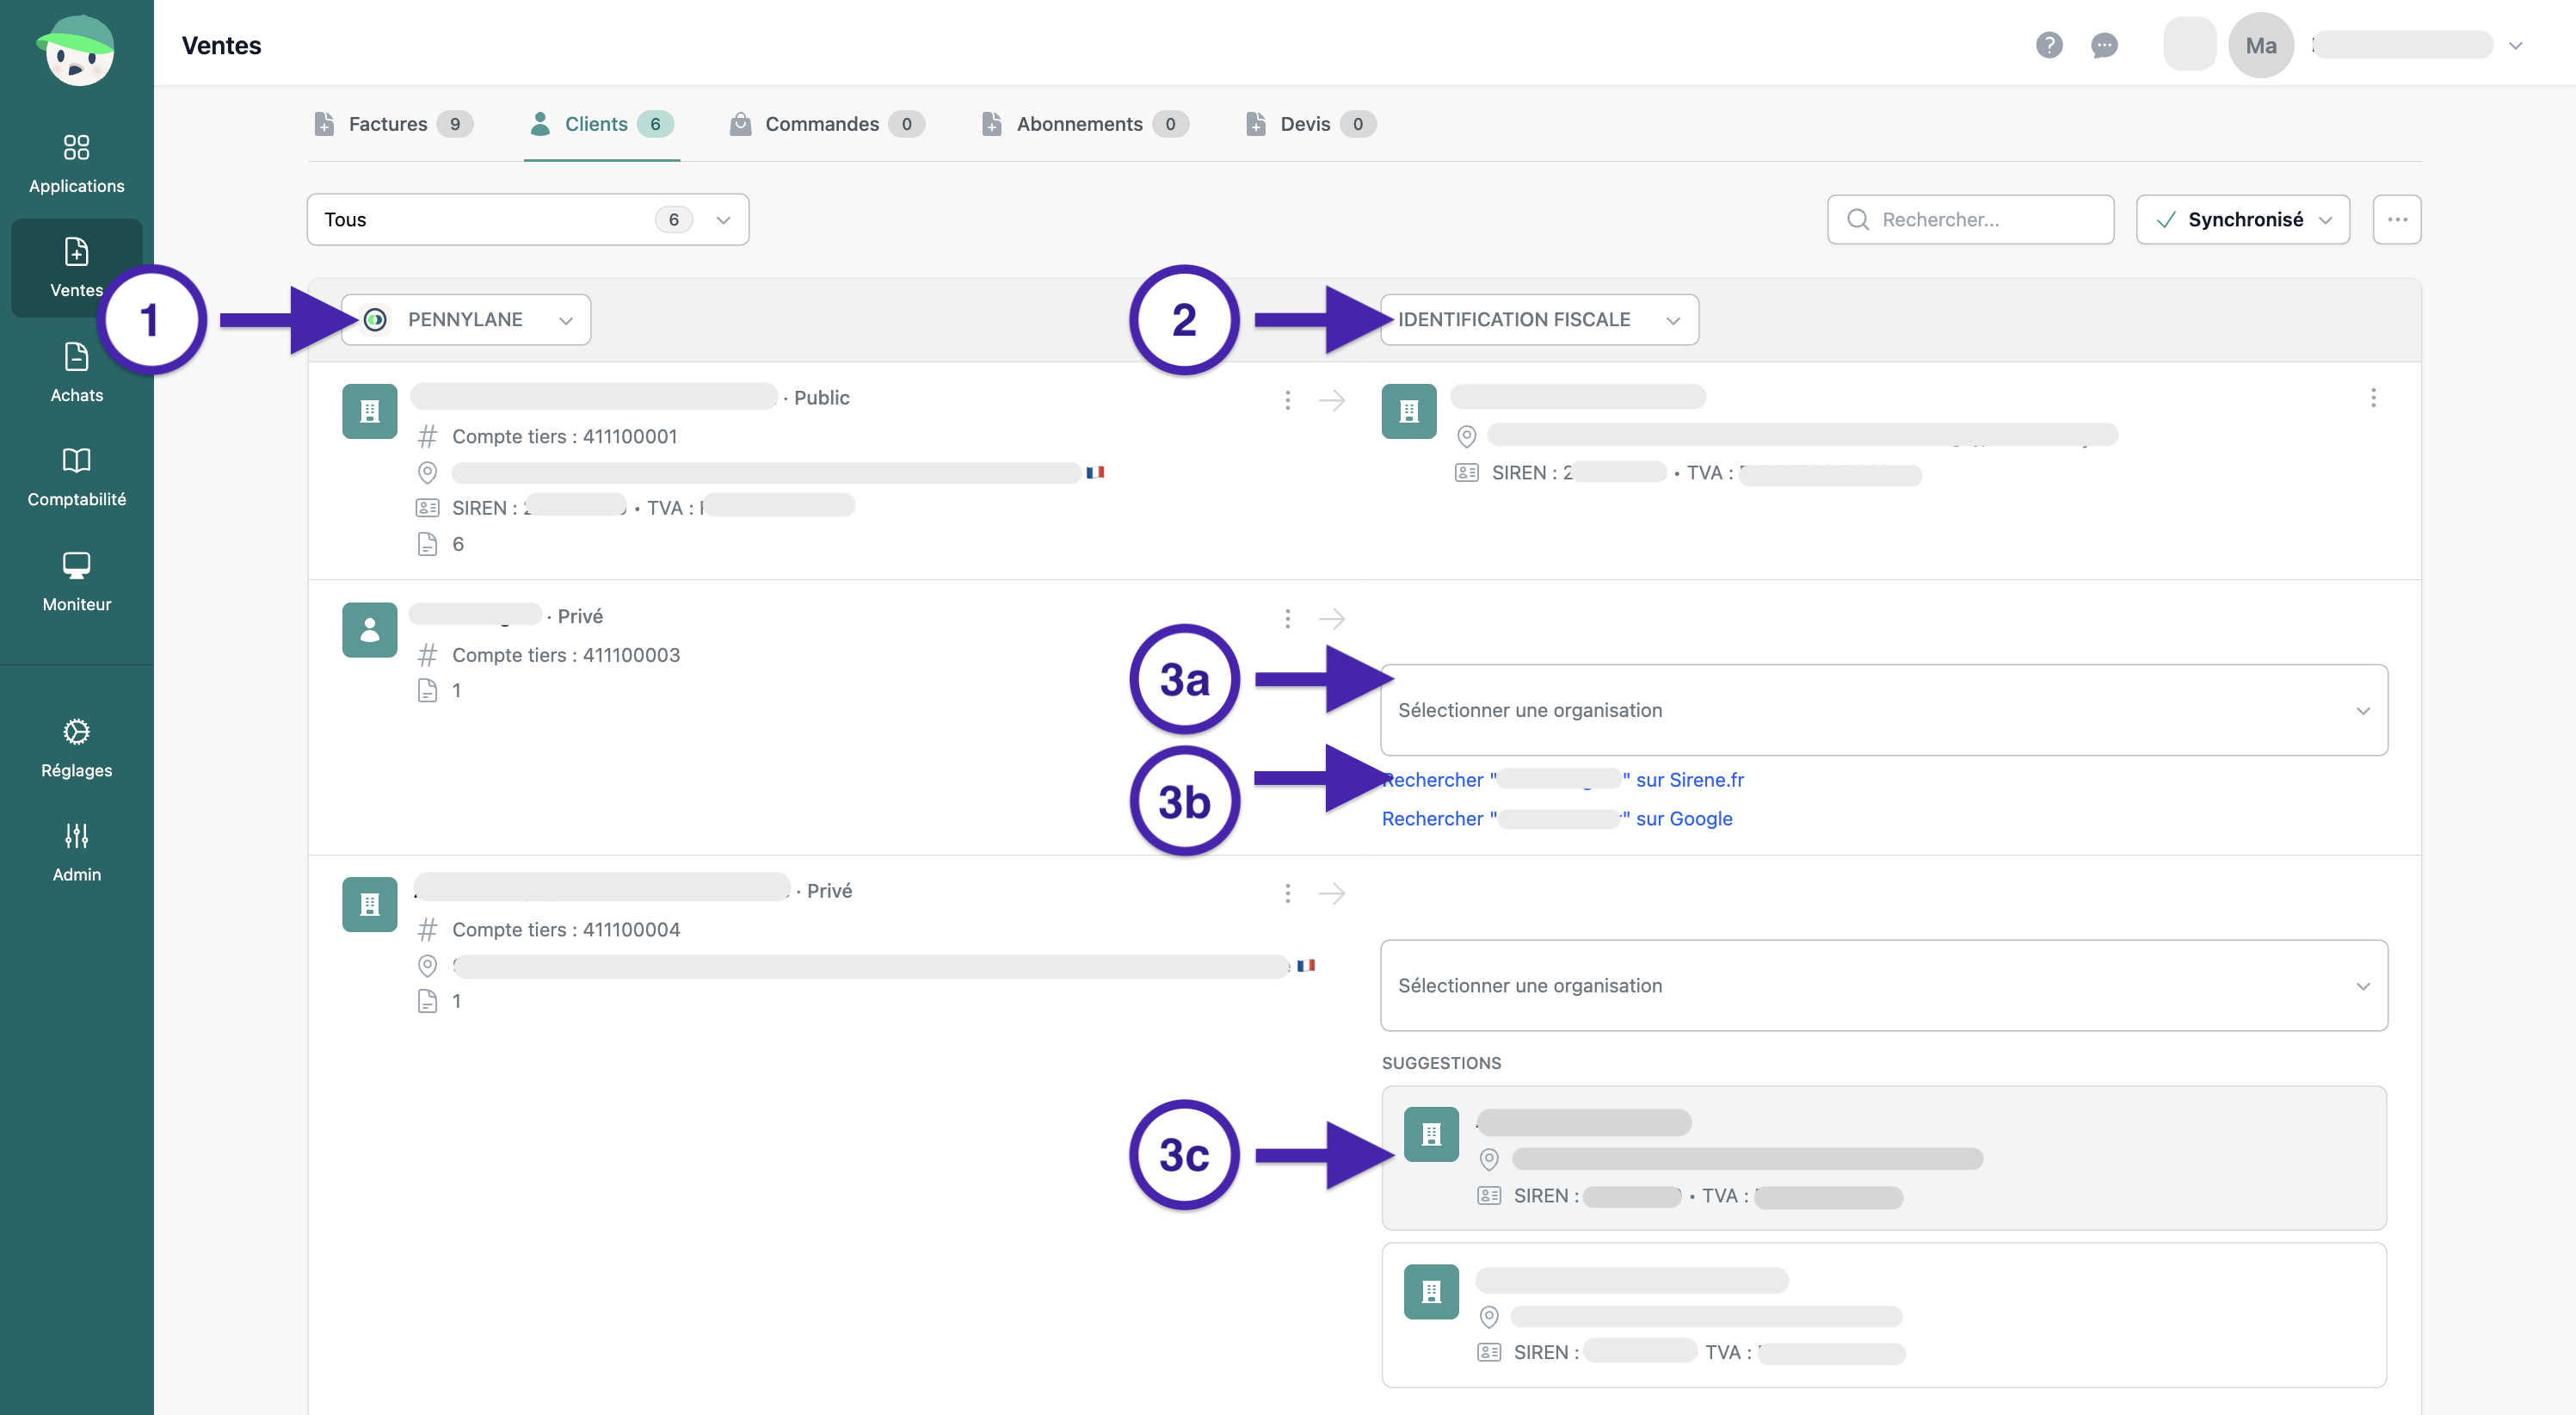Switch to the Factures tab
This screenshot has height=1415, width=2576.
point(390,124)
